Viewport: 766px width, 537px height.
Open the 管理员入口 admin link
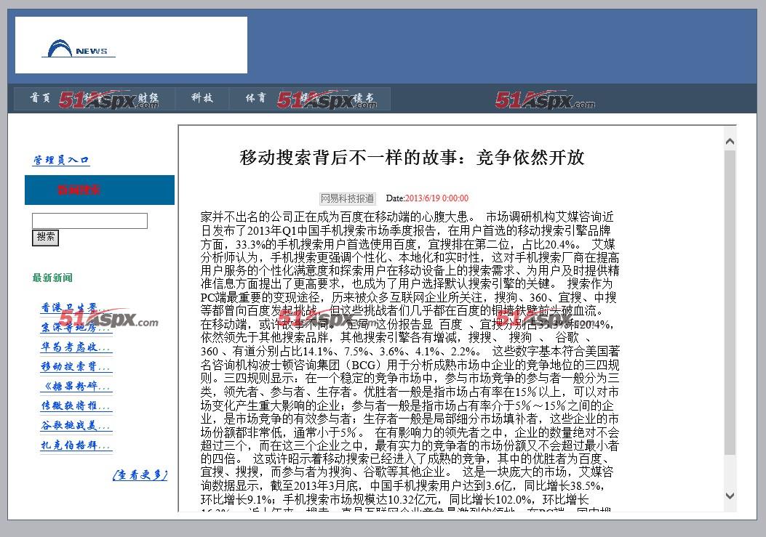(x=61, y=160)
